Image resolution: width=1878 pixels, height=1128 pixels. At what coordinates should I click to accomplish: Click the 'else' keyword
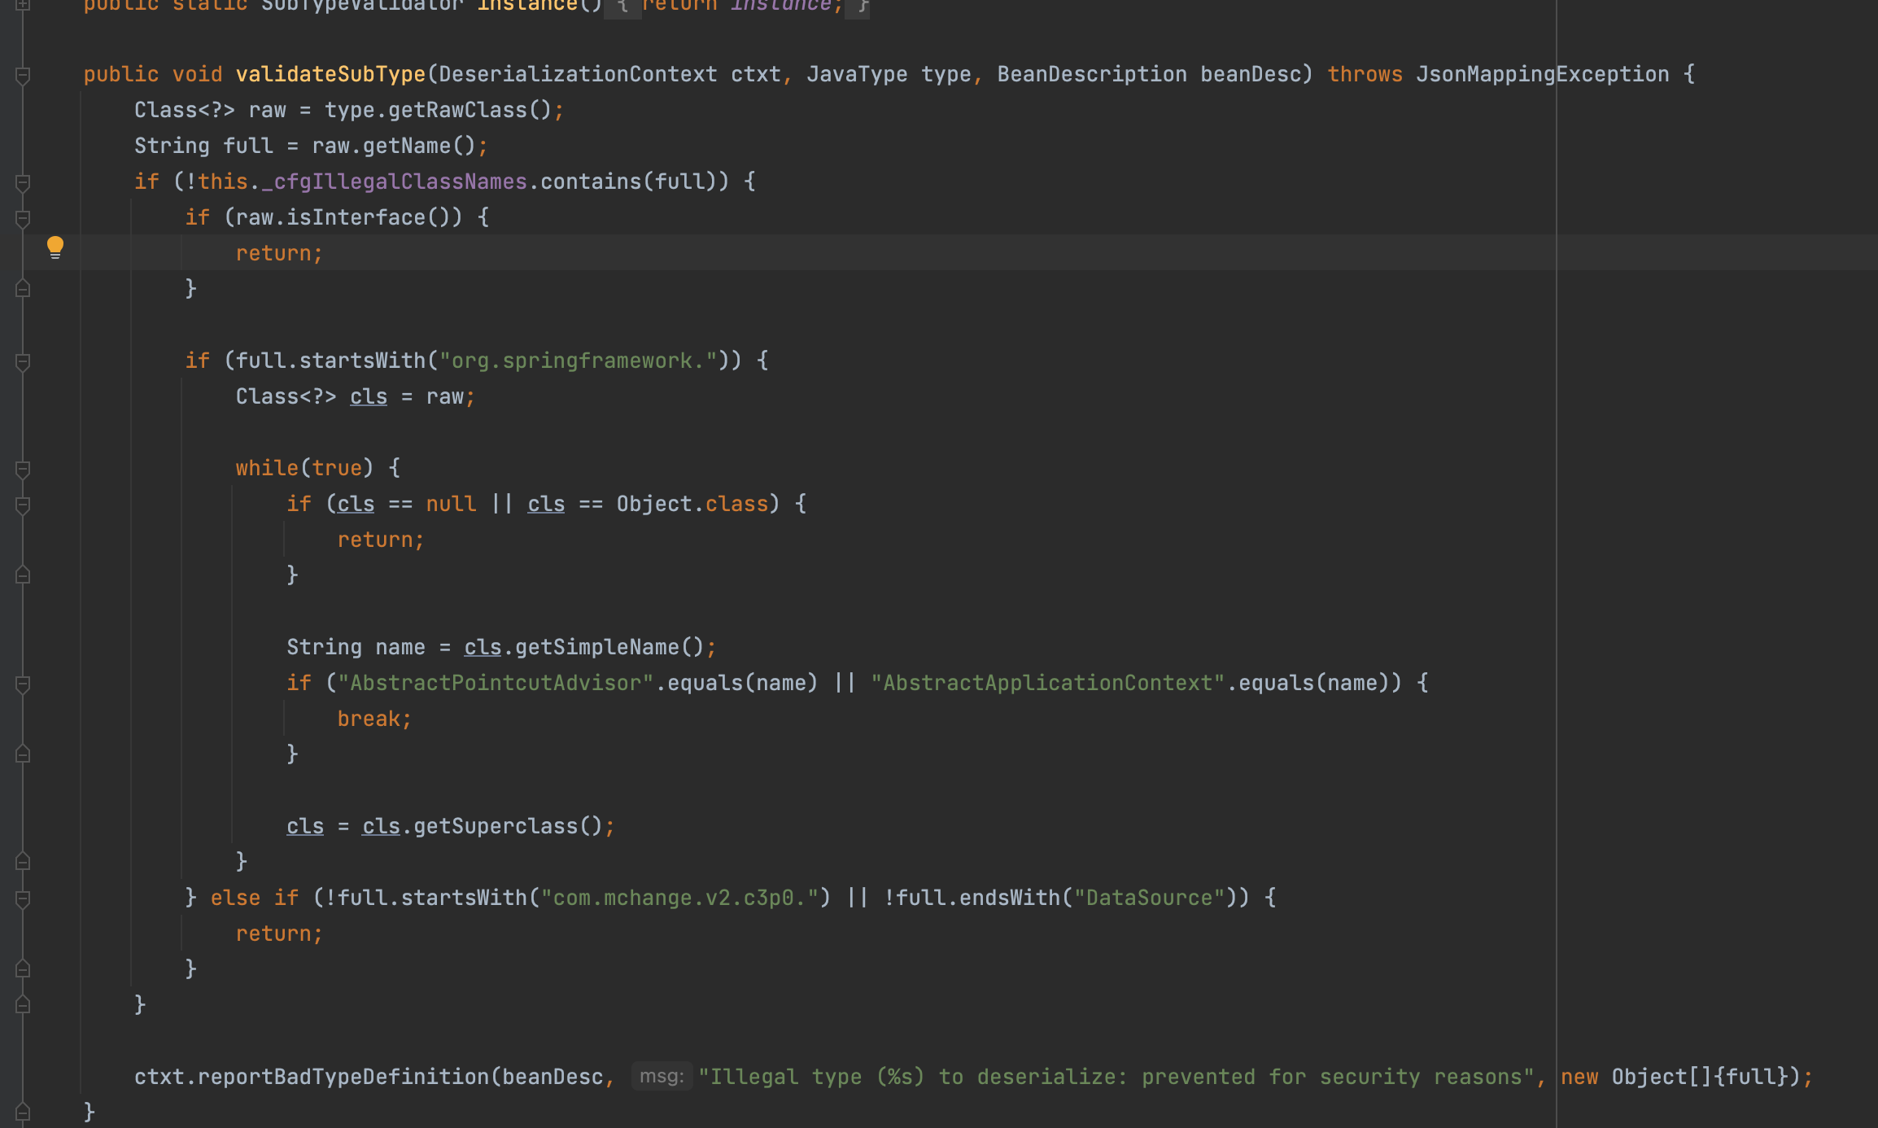pyautogui.click(x=235, y=898)
